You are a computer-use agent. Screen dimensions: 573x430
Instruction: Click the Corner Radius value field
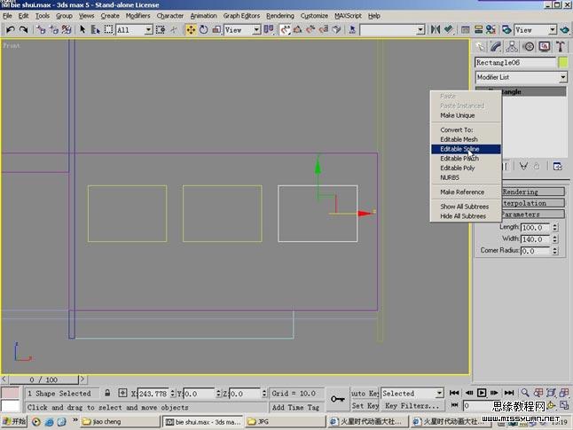tap(536, 251)
